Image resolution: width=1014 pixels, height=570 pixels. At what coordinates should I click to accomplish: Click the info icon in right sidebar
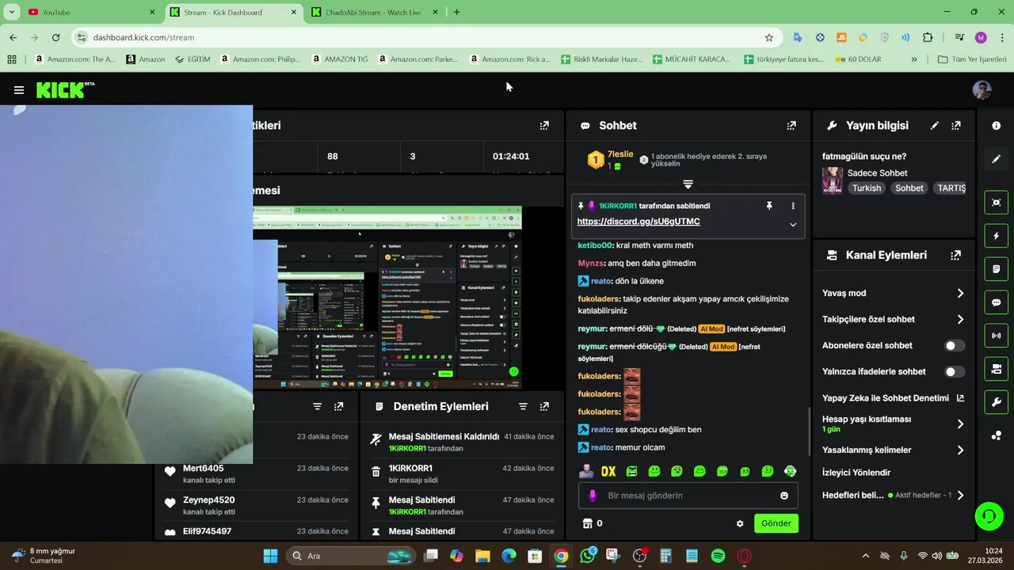point(996,126)
